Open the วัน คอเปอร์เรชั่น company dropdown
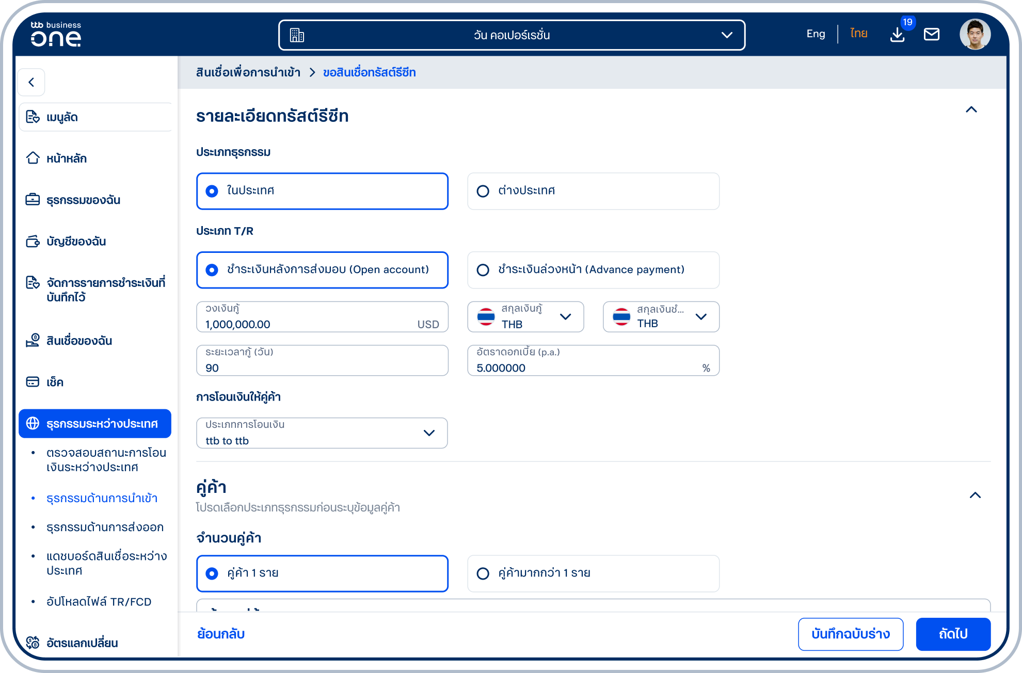 click(512, 35)
